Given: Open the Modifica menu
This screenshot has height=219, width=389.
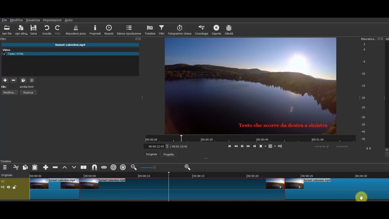Looking at the screenshot, I should coord(16,20).
